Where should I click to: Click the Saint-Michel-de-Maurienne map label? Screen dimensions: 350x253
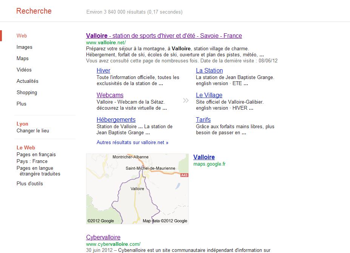(x=150, y=168)
